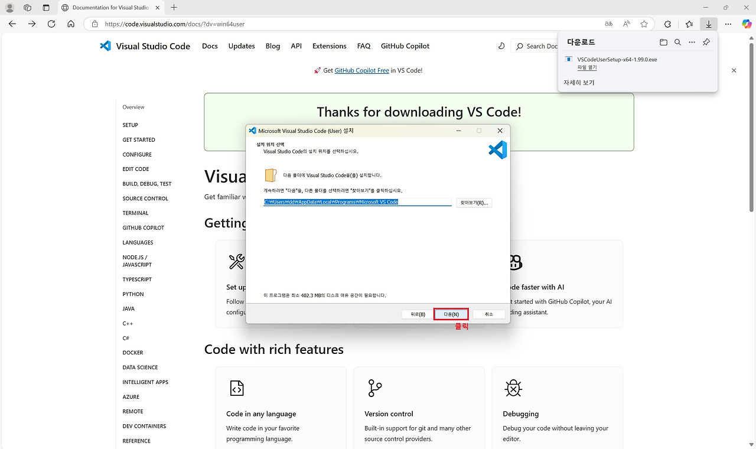Go to the Extensions nav item
The width and height of the screenshot is (756, 449).
(330, 46)
